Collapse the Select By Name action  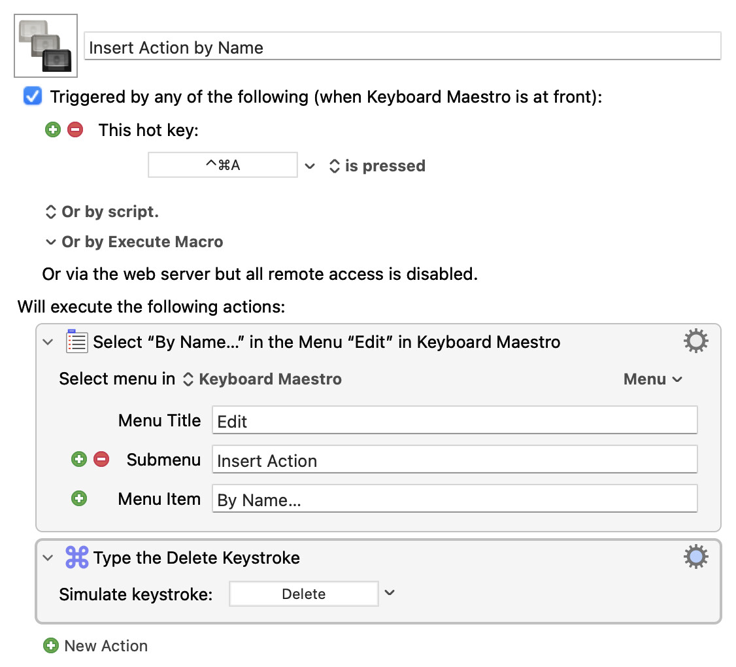(x=48, y=342)
